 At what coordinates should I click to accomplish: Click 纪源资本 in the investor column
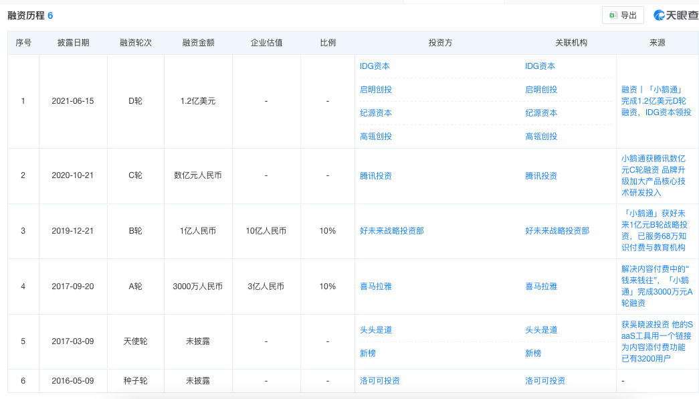tap(376, 113)
